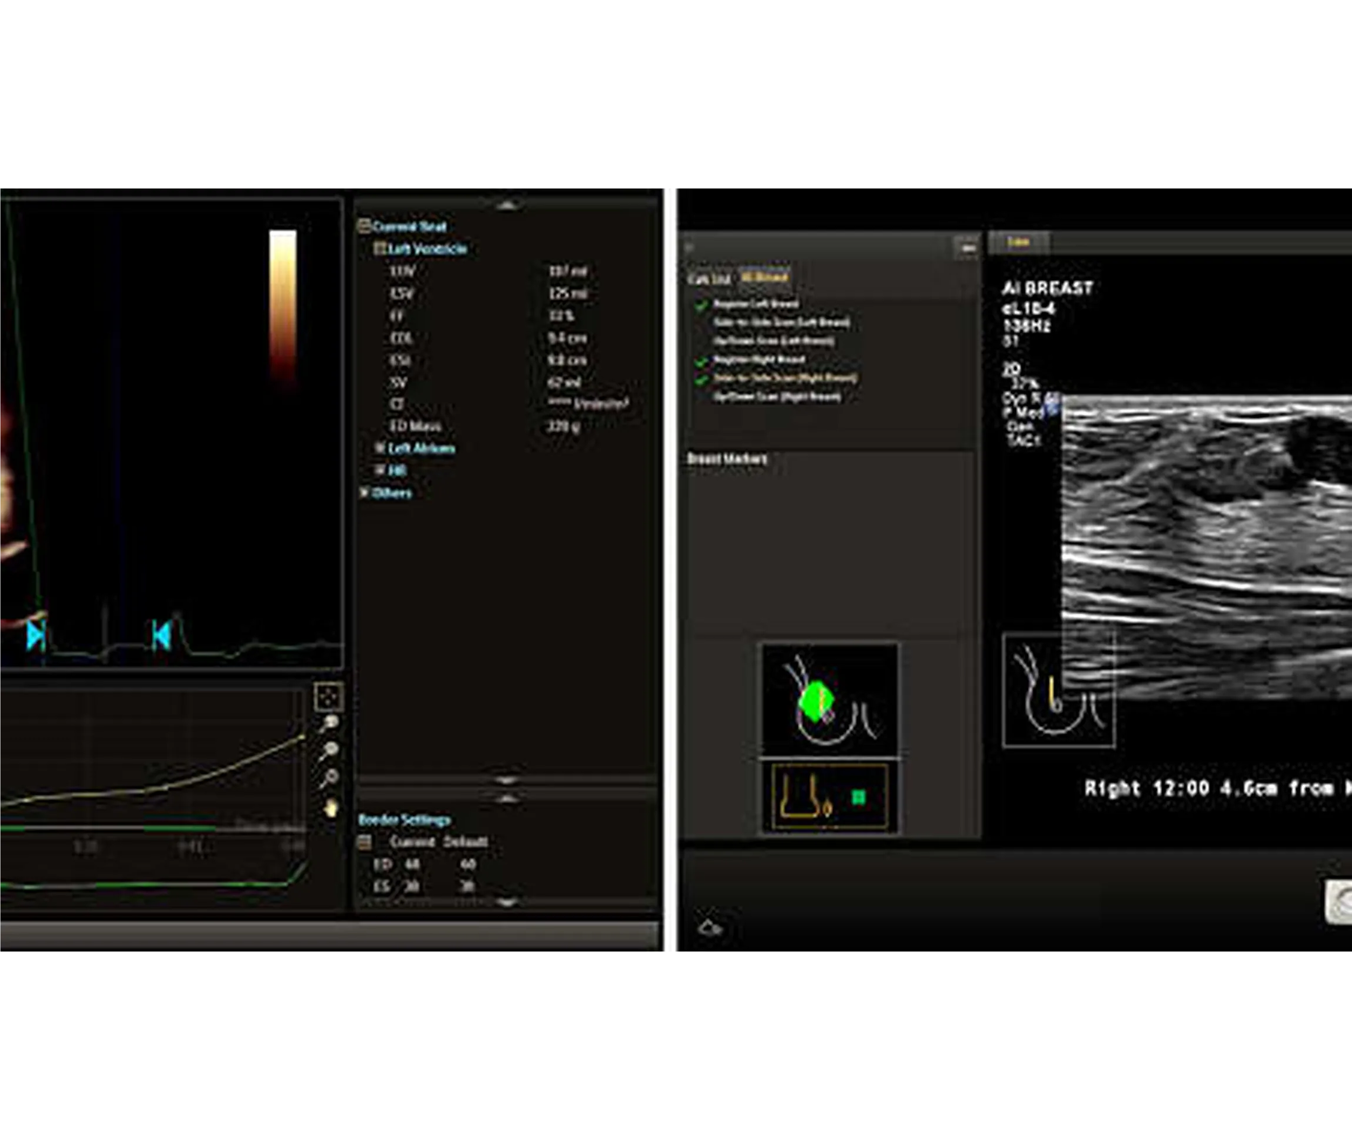Click the down arrow closing the measurements panel bottom
This screenshot has width=1352, height=1140.
coord(507,781)
